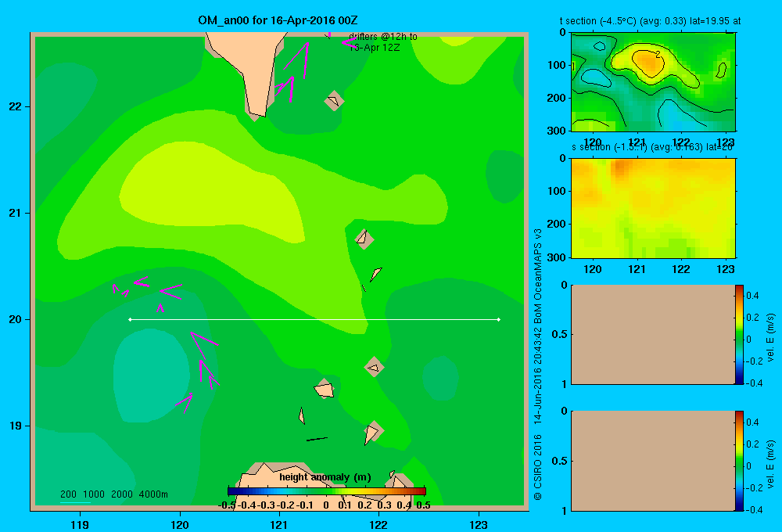The image size is (782, 532).
Task: Click the upper empty tan velocity panel
Action: pos(653,334)
